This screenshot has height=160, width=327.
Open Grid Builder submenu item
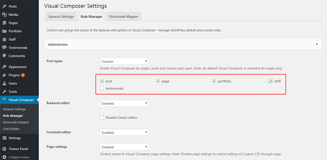tap(11, 129)
